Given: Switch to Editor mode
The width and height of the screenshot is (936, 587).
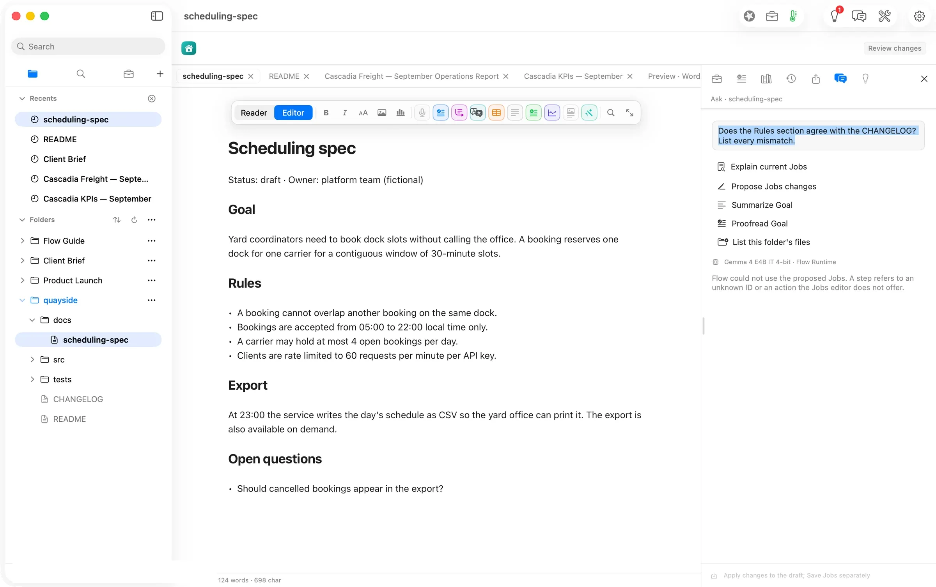Looking at the screenshot, I should tap(293, 113).
